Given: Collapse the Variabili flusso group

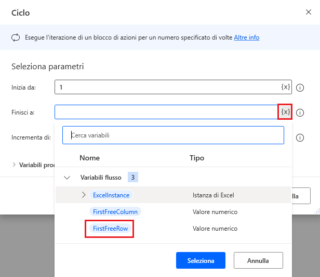Looking at the screenshot, I should click(x=67, y=178).
